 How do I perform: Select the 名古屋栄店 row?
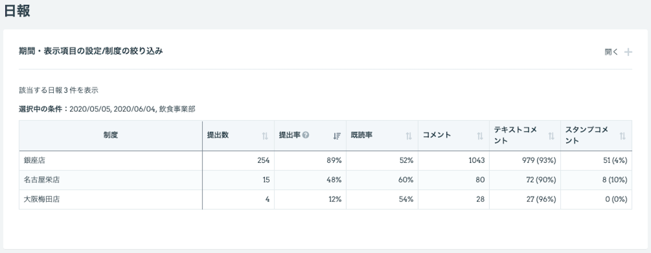click(37, 180)
